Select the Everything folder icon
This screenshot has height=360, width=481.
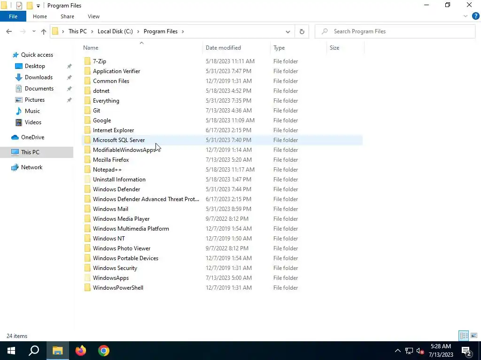click(x=87, y=101)
